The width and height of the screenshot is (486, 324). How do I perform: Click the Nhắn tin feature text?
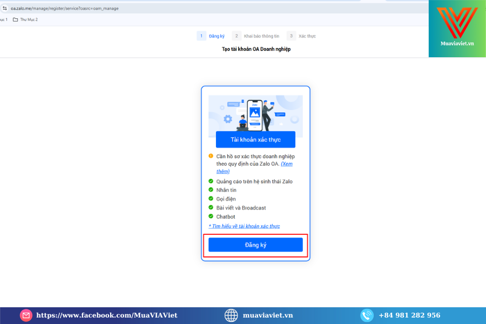[226, 190]
